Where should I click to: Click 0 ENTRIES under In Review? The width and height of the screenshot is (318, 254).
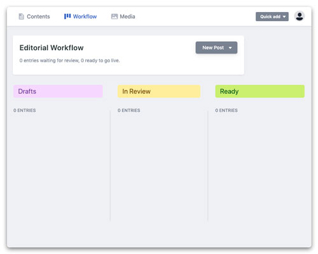point(129,110)
